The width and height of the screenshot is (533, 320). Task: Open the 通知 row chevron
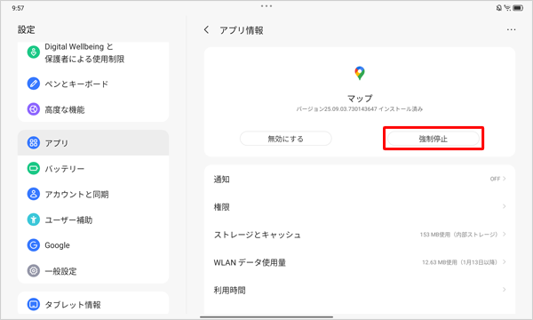coord(504,179)
